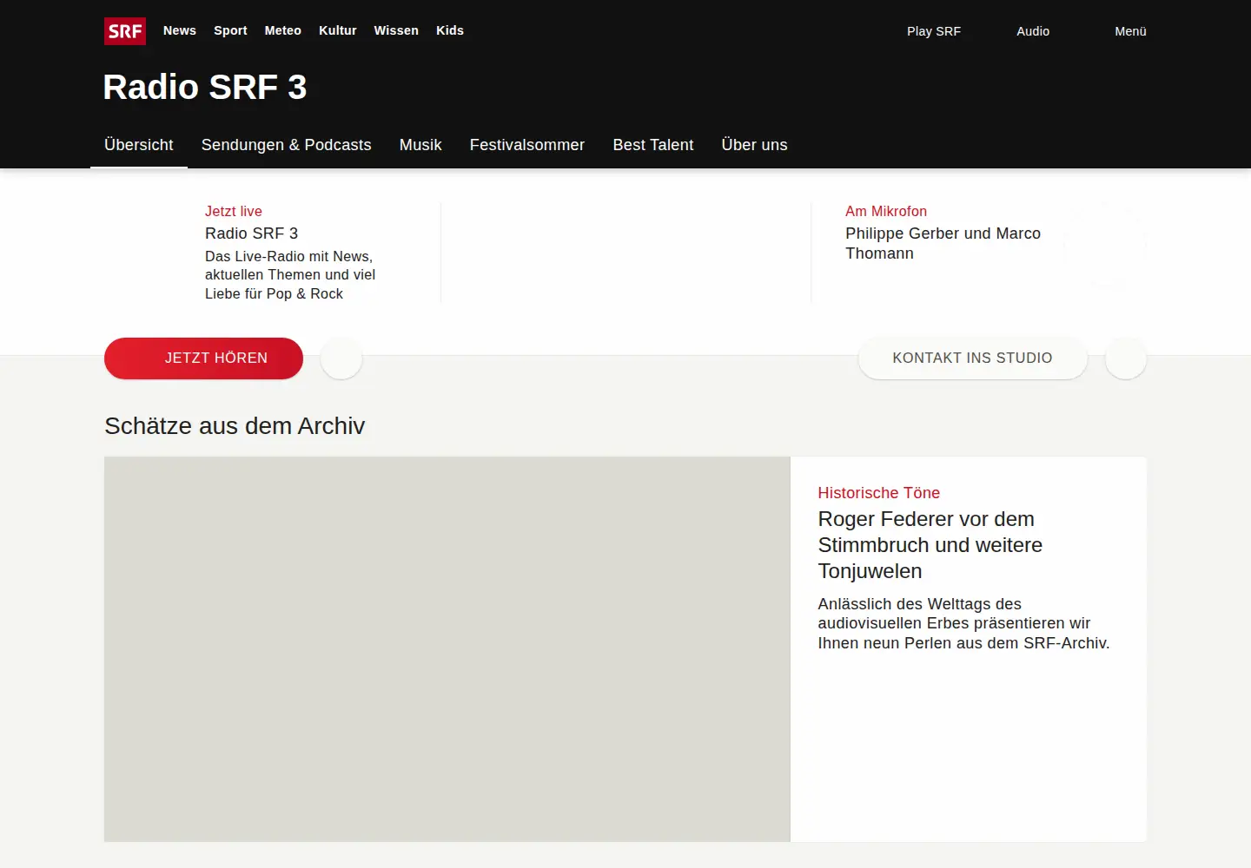The height and width of the screenshot is (868, 1251).
Task: Switch to Sendungen & Podcasts tab
Action: pos(287,145)
